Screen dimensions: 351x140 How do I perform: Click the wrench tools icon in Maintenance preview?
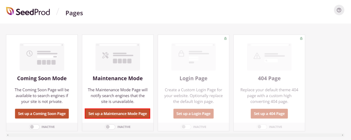click(105, 54)
